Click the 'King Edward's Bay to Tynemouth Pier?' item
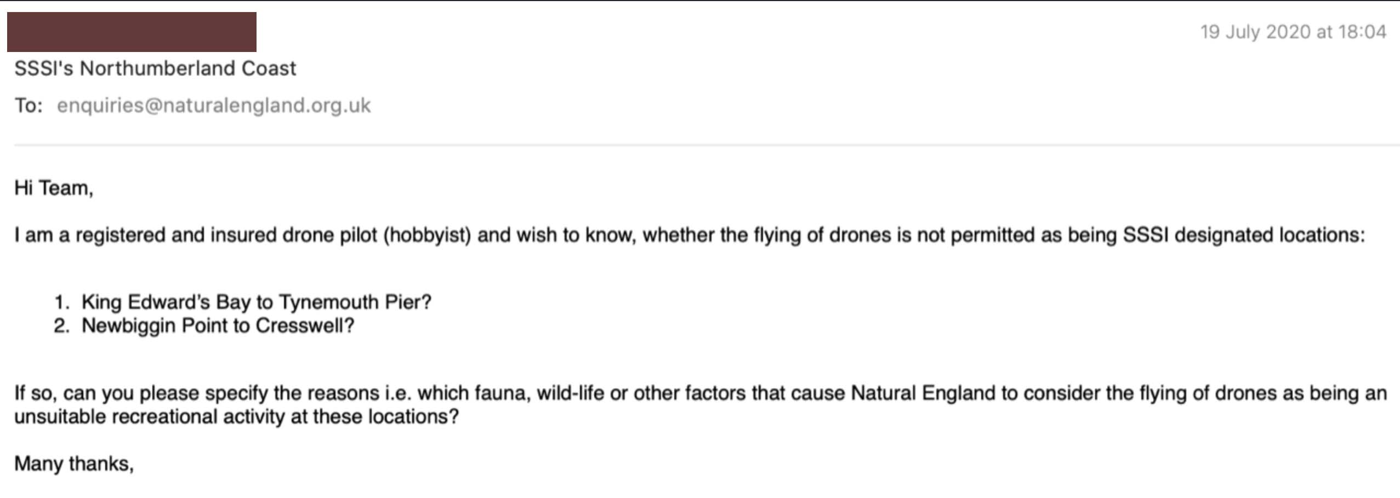The width and height of the screenshot is (1400, 498). (257, 302)
